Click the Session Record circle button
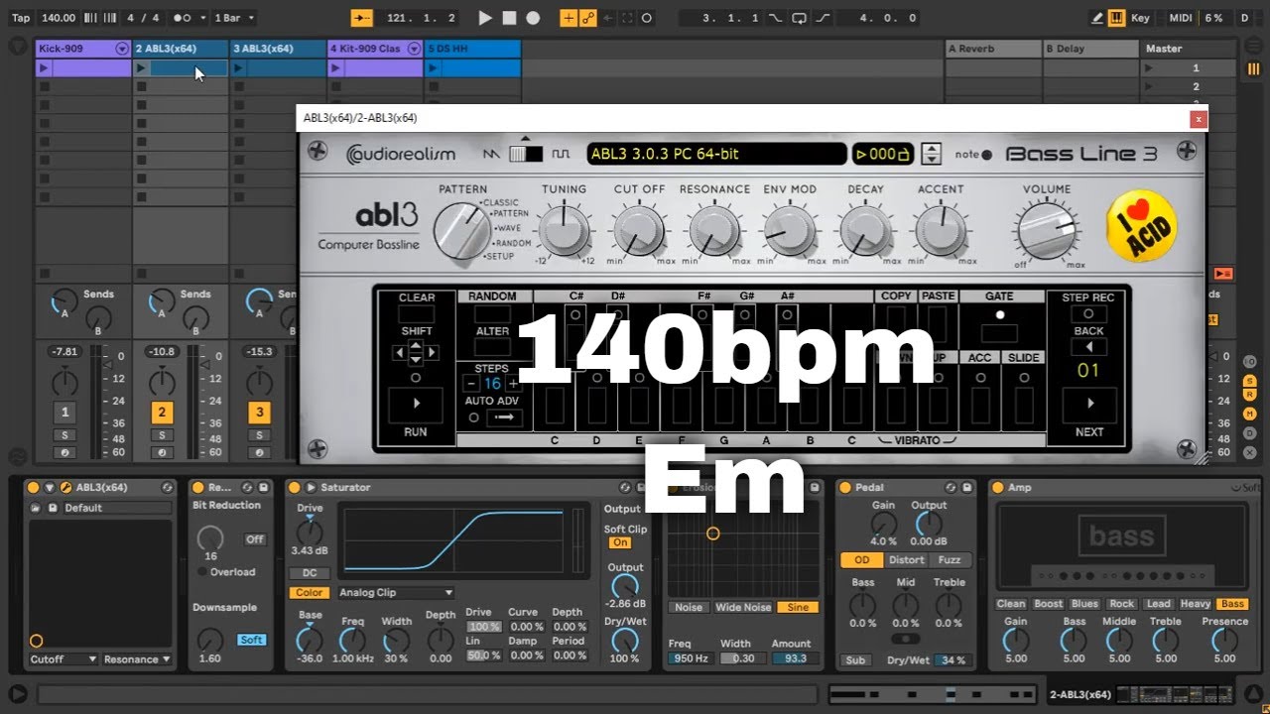The height and width of the screenshot is (714, 1270). [x=647, y=18]
